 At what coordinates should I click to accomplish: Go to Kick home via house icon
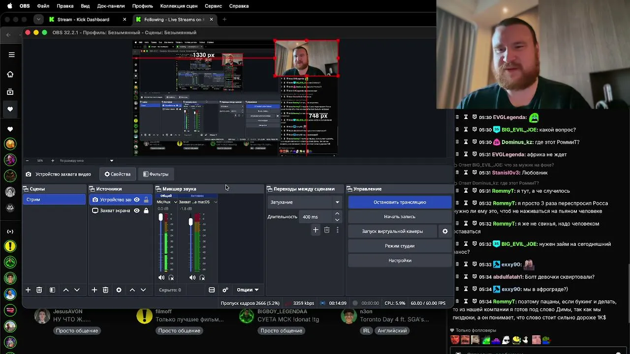tap(10, 74)
